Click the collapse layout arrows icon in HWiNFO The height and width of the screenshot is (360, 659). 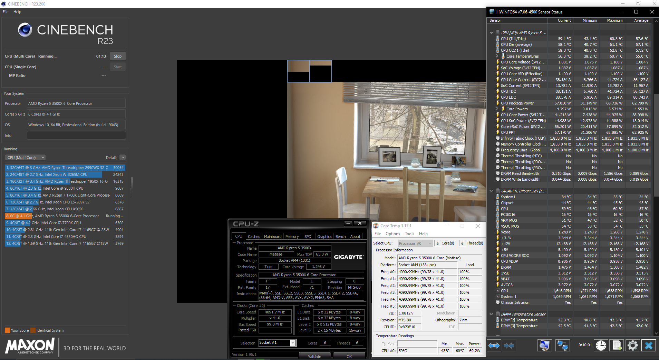click(x=509, y=345)
